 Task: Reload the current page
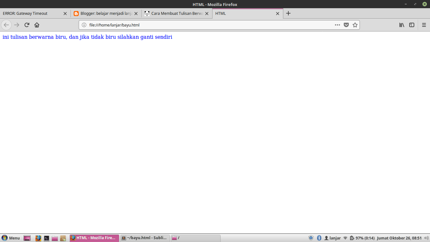click(27, 25)
